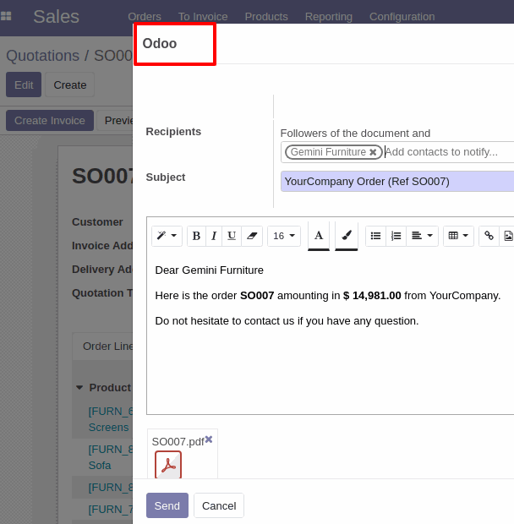
Task: Open the To Invoice menu
Action: [203, 17]
